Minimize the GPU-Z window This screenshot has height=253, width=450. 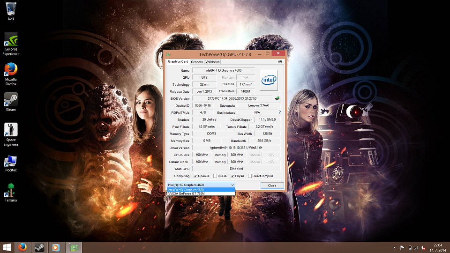pyautogui.click(x=259, y=54)
